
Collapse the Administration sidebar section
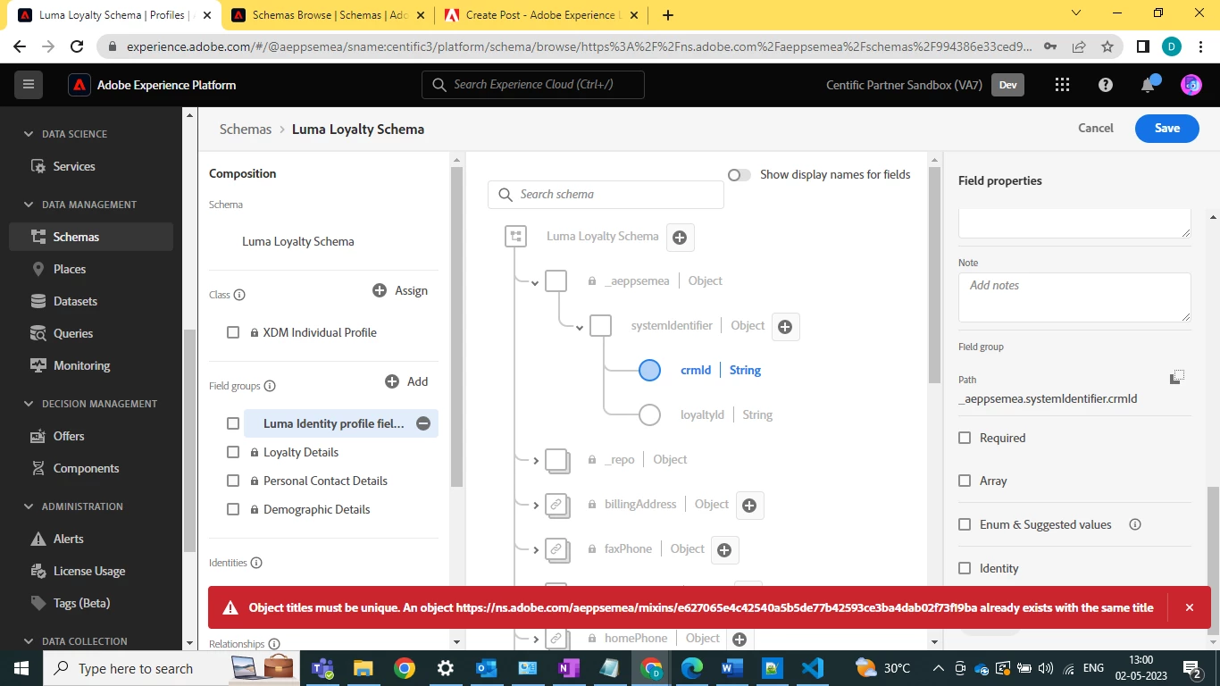click(x=28, y=506)
